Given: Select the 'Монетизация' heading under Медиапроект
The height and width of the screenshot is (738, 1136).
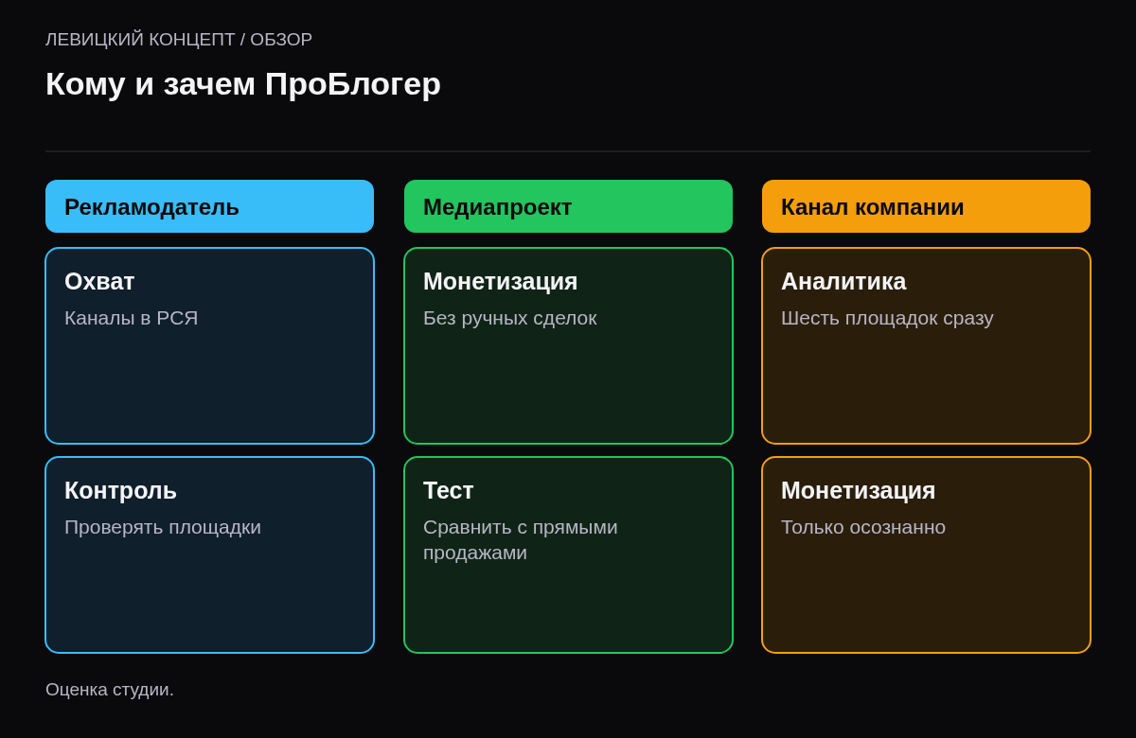Looking at the screenshot, I should point(500,281).
